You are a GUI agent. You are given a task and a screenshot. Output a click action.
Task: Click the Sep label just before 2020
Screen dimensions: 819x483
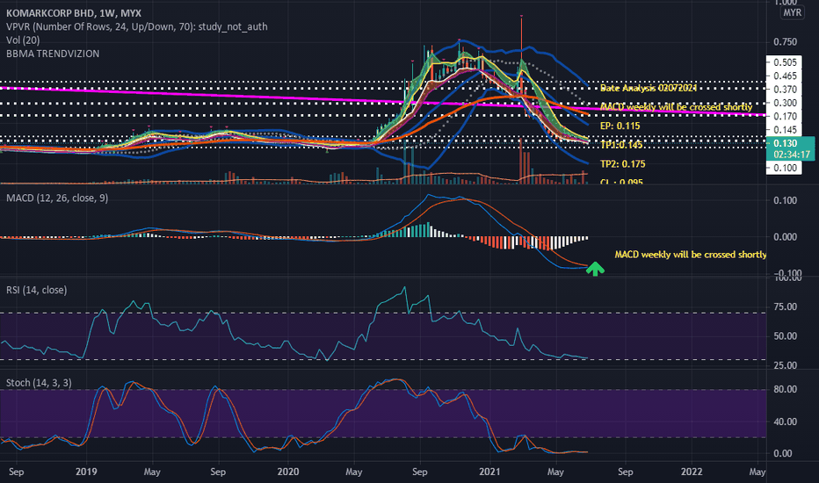tap(218, 472)
